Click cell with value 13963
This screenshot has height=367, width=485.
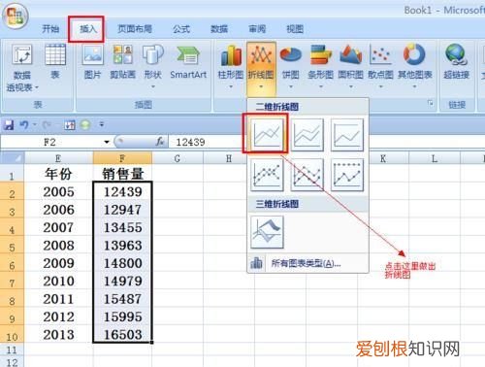click(122, 246)
